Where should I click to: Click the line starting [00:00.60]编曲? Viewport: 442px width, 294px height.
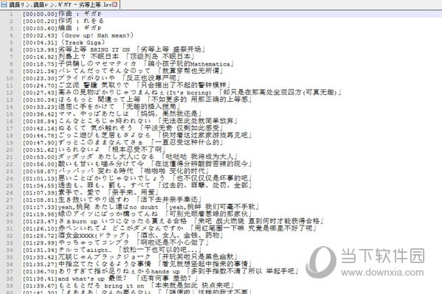(x=62, y=28)
